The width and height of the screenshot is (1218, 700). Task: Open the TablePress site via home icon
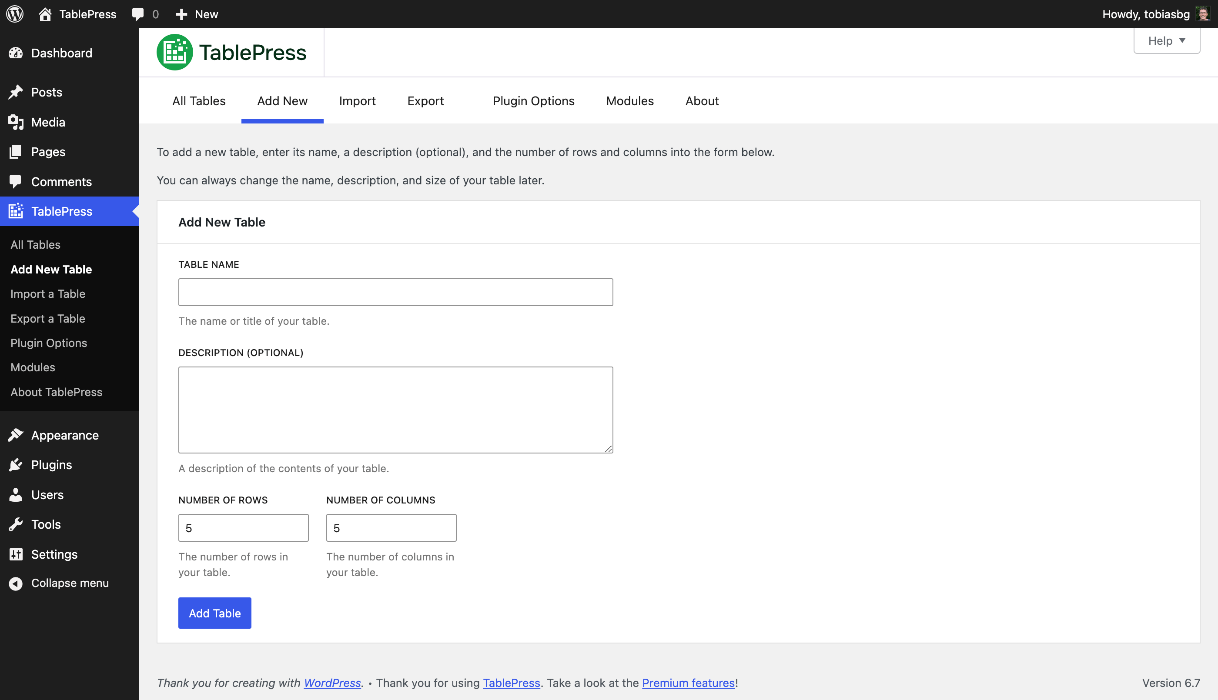tap(45, 13)
